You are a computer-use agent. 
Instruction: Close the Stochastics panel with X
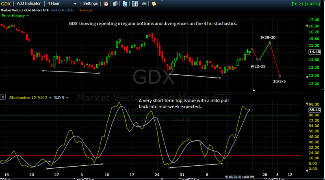3,97
